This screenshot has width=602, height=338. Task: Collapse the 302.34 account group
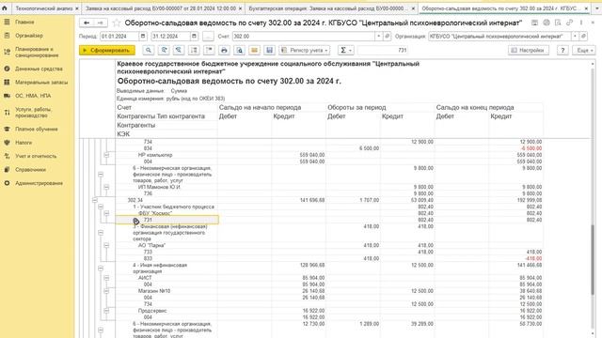click(x=95, y=200)
